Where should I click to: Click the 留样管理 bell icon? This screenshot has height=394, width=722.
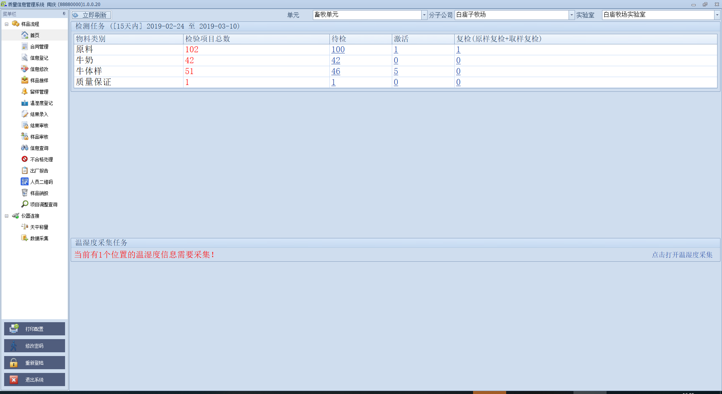(x=25, y=92)
